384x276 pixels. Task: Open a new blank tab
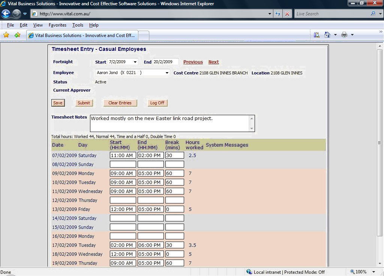point(144,36)
